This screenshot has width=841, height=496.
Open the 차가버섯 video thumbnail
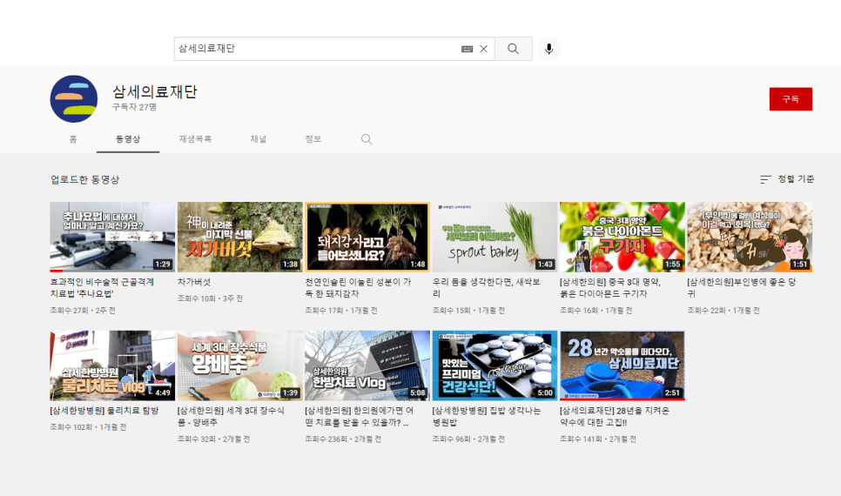pos(239,237)
